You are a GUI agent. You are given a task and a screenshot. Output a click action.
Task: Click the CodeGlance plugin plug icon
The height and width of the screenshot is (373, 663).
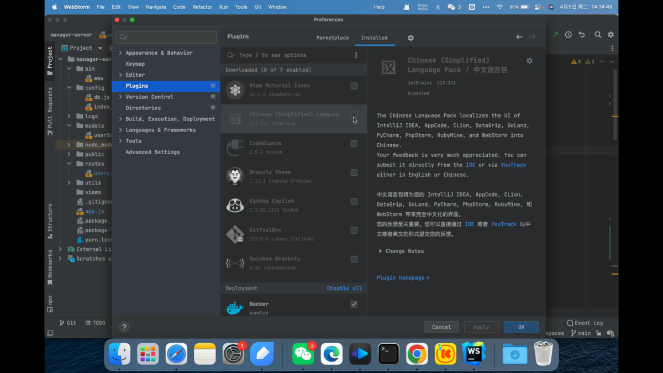coord(235,148)
